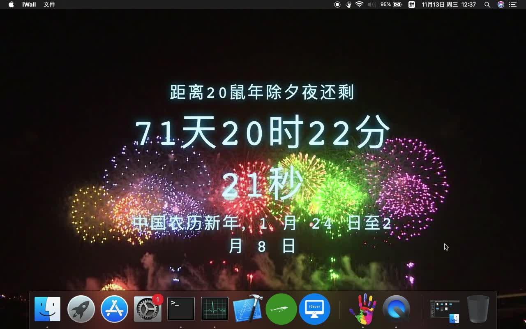Open the iWall application menu
The image size is (526, 329).
[28, 5]
